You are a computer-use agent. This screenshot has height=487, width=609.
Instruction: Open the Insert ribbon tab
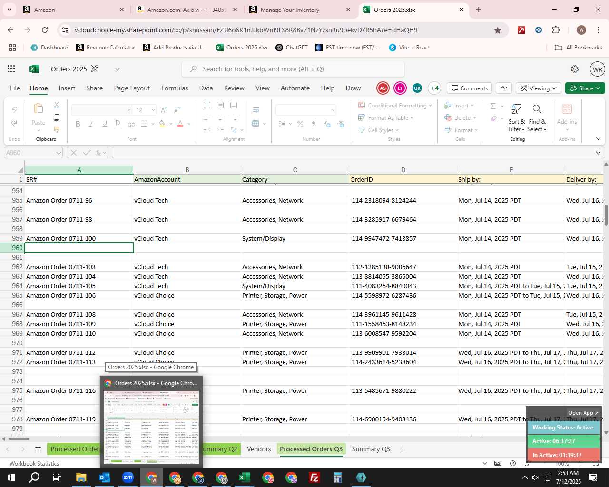click(67, 88)
